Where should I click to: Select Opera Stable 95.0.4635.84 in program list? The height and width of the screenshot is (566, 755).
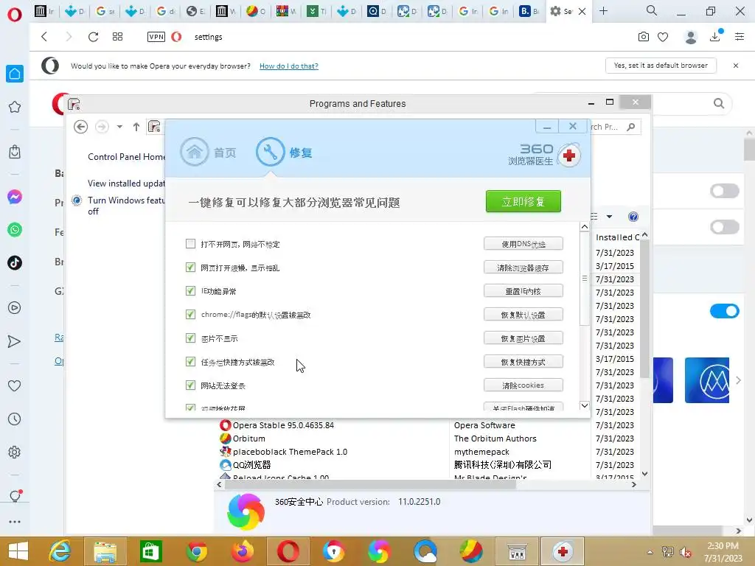click(x=283, y=425)
